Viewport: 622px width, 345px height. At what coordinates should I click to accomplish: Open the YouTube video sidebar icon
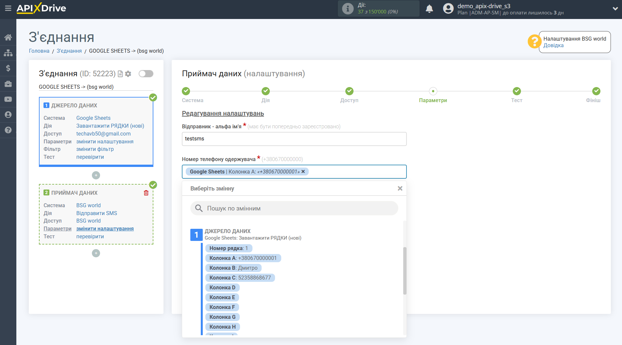coord(8,99)
